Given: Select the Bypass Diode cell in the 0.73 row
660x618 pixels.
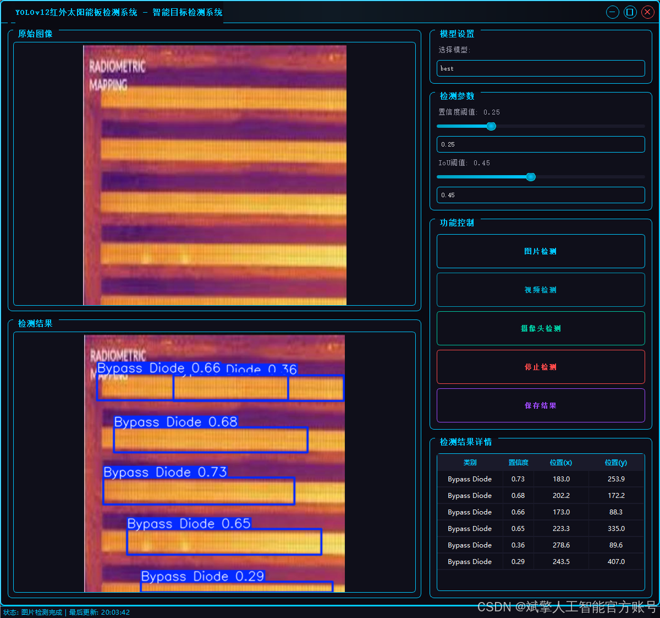Looking at the screenshot, I should [x=470, y=479].
